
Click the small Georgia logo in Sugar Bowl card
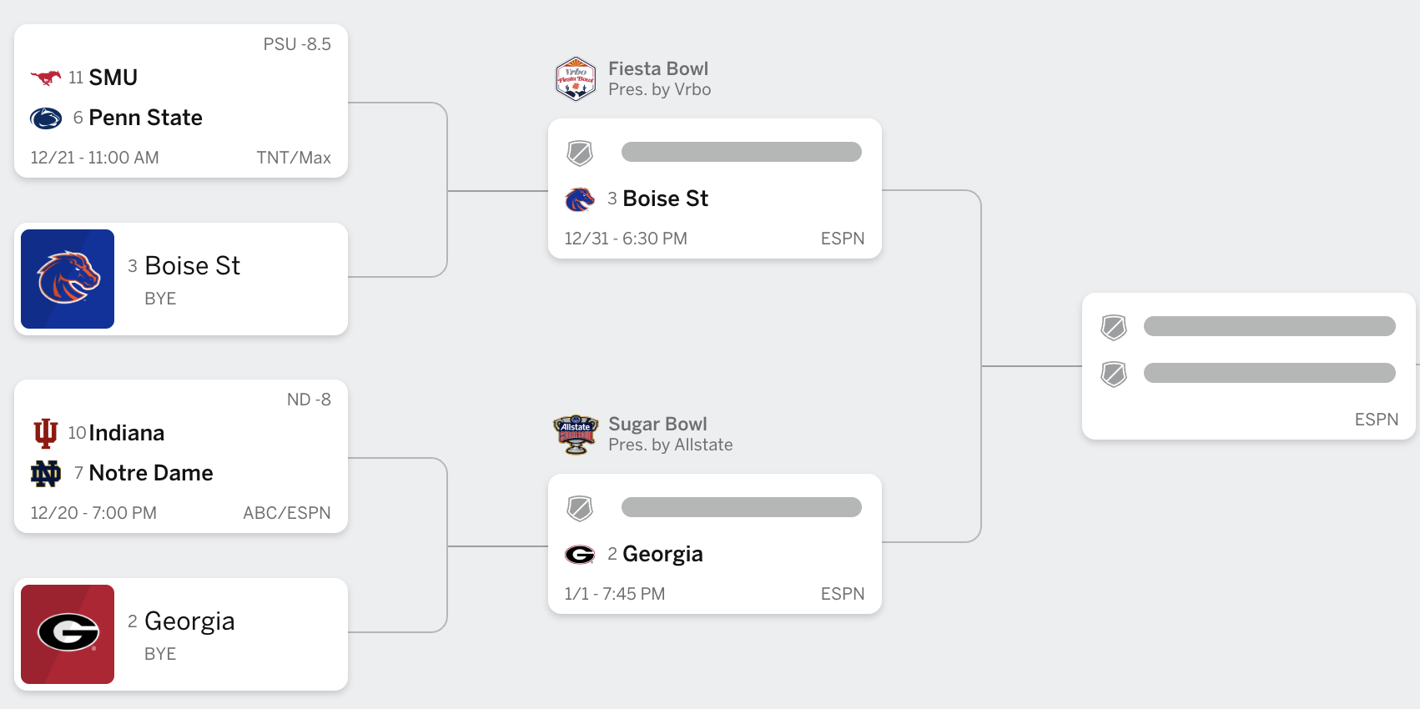point(580,555)
